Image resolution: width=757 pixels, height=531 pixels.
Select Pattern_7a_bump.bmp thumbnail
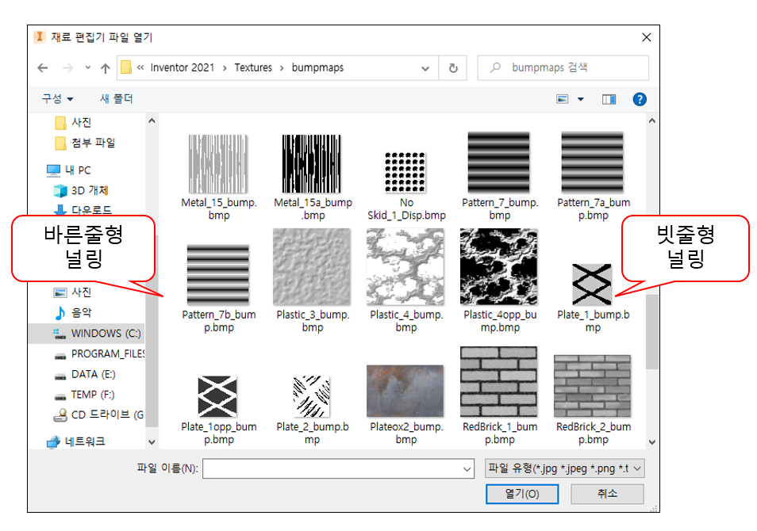click(x=593, y=162)
